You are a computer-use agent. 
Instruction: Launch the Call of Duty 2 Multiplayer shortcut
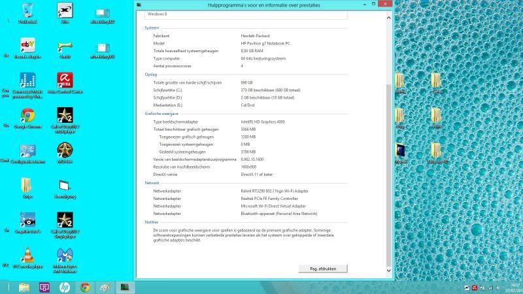tap(65, 120)
